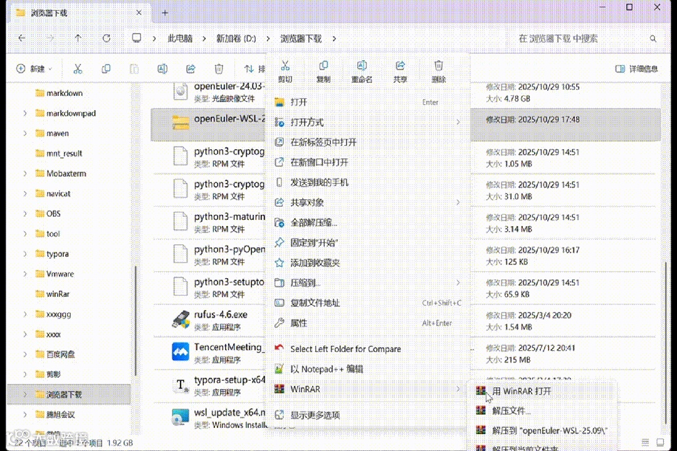Screen dimensions: 677x451
Task: Click the Copy icon in context menu
Action: [323, 66]
